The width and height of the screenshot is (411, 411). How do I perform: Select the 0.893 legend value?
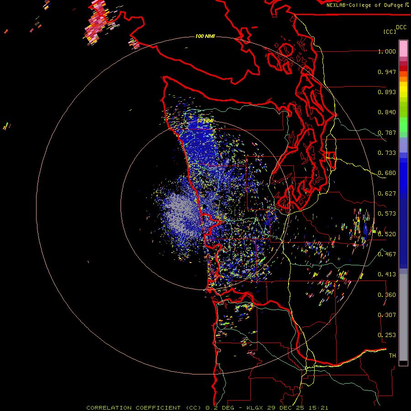click(x=387, y=92)
